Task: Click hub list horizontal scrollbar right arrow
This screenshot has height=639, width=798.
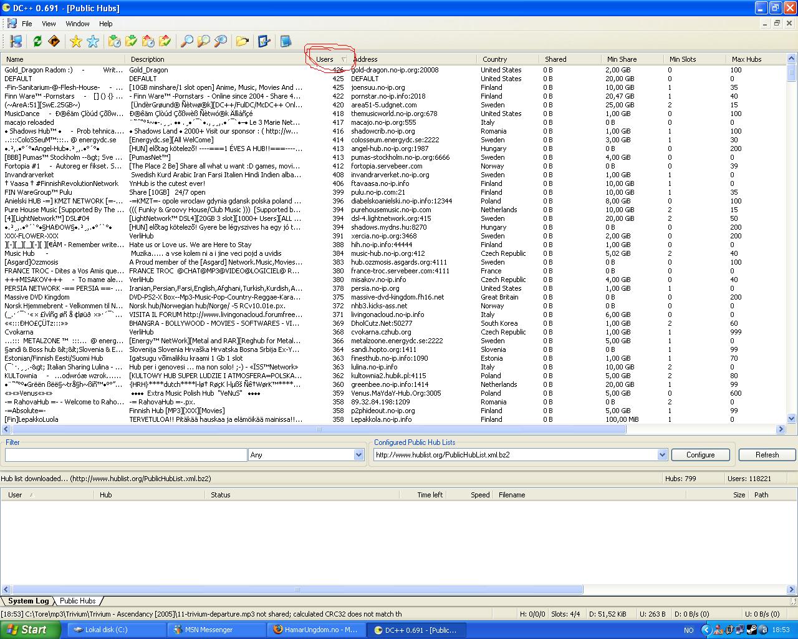Action: tap(781, 429)
